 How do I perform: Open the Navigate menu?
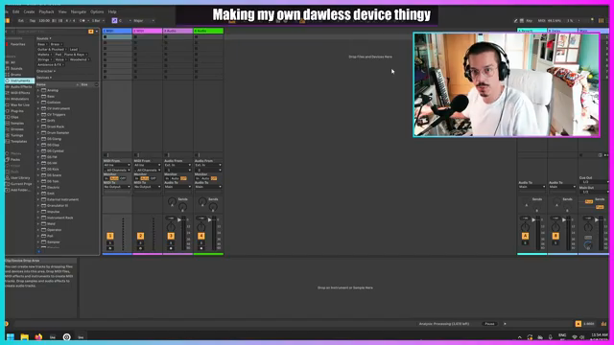point(79,11)
